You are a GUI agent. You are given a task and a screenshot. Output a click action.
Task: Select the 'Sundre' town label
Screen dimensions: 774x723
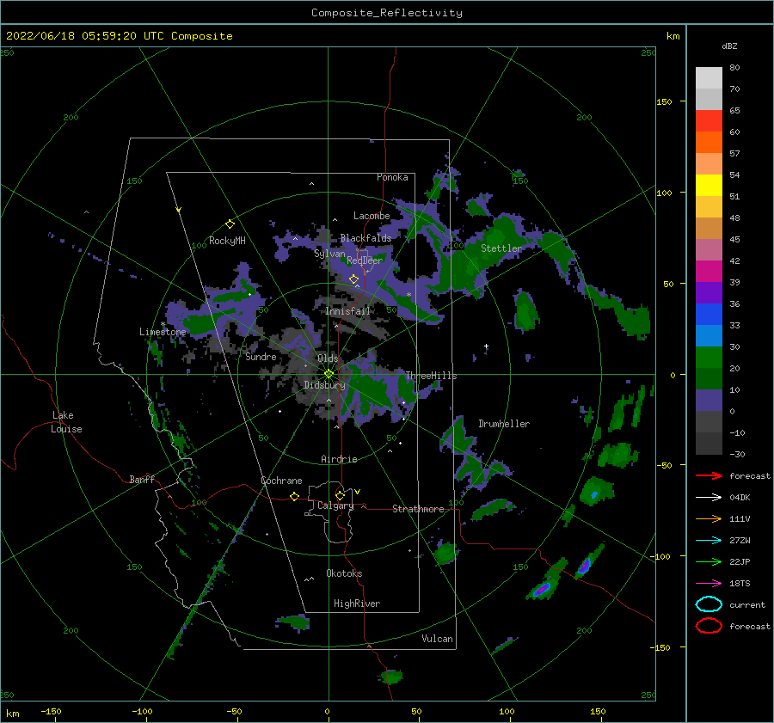click(x=261, y=356)
